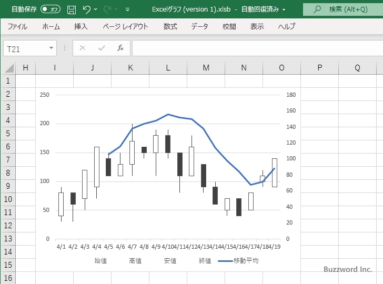
Task: Click the black candlestick at 4/5
Action: [108, 167]
